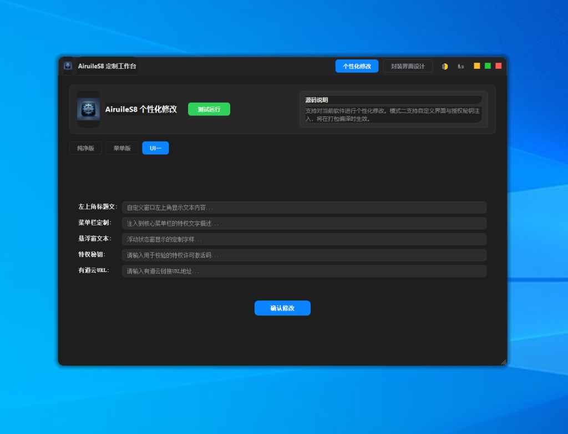Click the 有道云URL address field
The height and width of the screenshot is (434, 568).
coord(304,271)
